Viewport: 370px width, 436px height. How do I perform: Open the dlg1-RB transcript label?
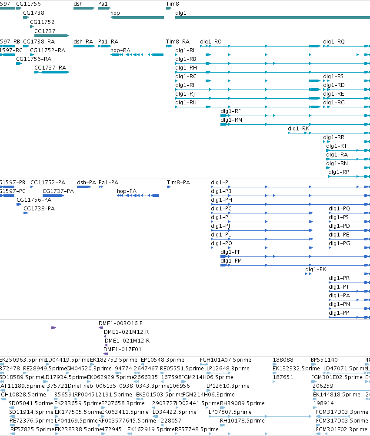click(186, 59)
